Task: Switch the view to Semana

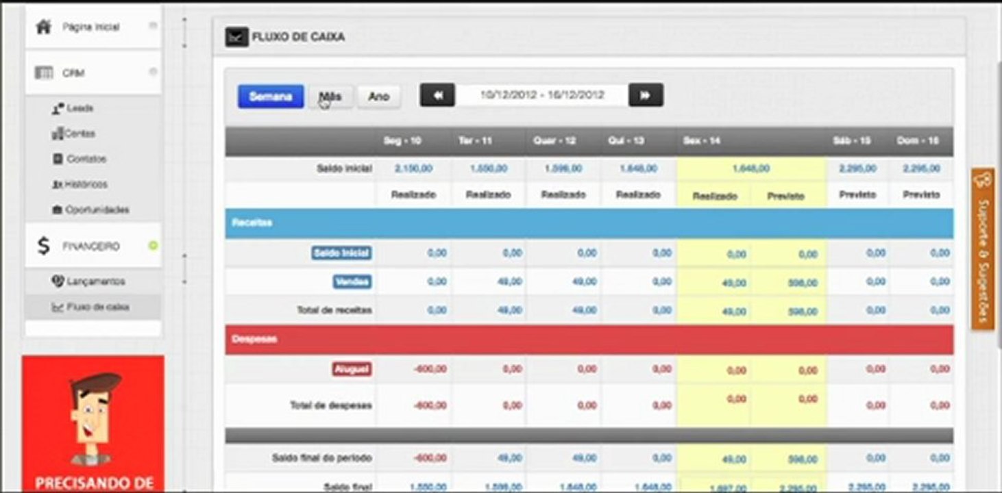Action: point(271,97)
